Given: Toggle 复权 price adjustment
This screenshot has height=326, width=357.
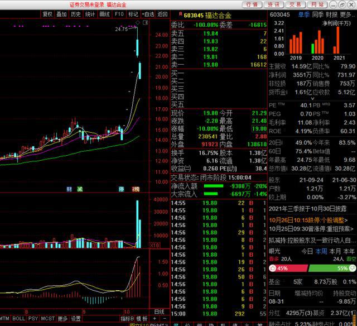Looking at the screenshot, I should click(x=47, y=15).
